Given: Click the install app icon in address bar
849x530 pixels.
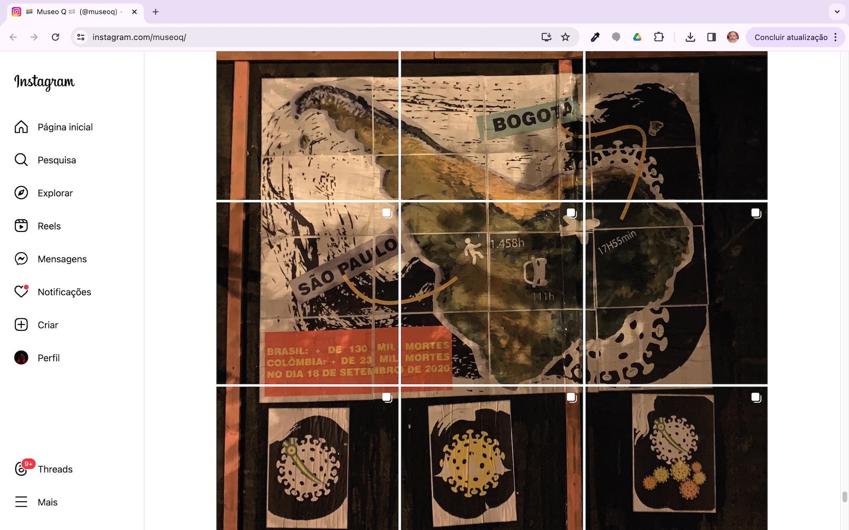Looking at the screenshot, I should click(x=546, y=37).
